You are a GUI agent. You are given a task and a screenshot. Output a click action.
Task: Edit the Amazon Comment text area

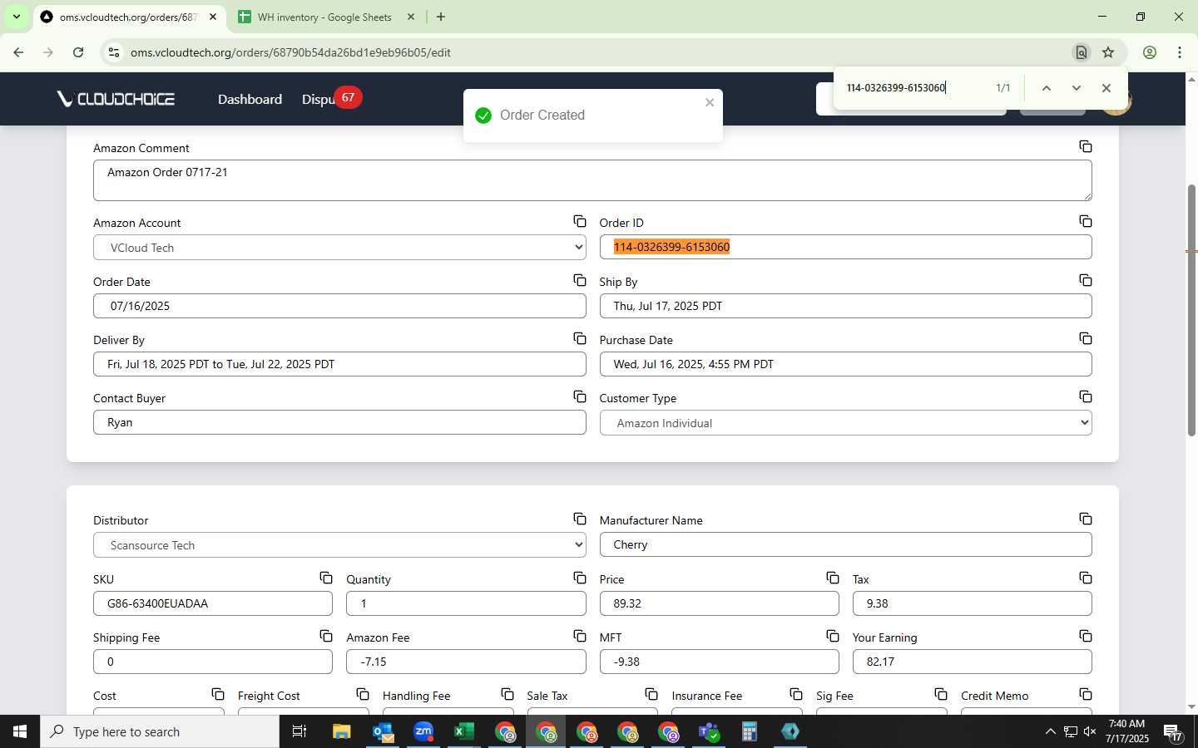click(592, 180)
